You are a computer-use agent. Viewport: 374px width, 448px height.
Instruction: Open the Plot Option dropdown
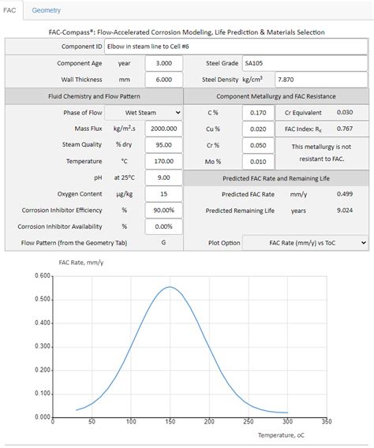[305, 243]
